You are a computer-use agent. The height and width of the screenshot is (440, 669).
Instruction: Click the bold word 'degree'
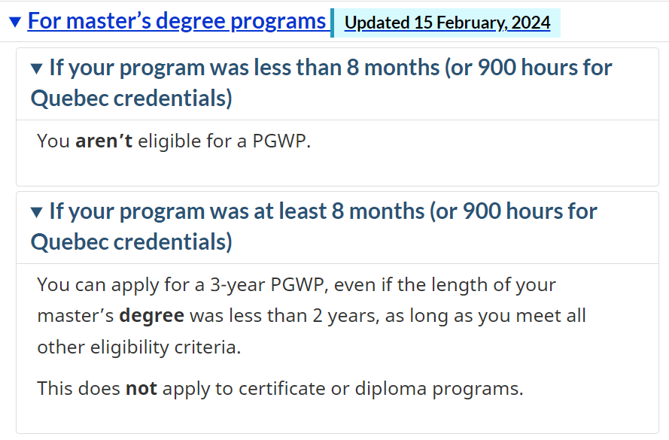[x=151, y=315]
